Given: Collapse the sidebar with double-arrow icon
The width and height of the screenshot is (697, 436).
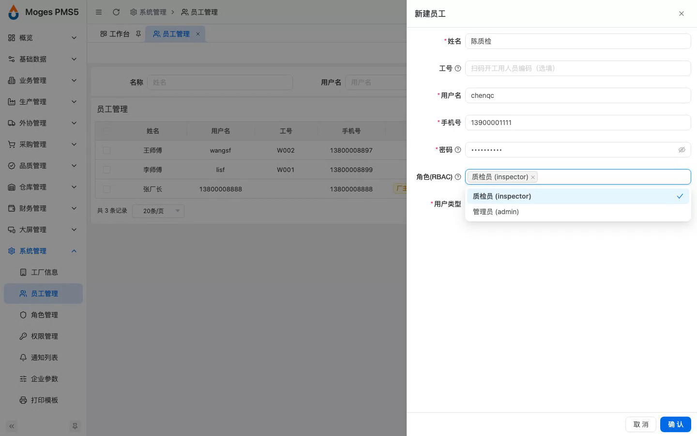Looking at the screenshot, I should tap(12, 426).
